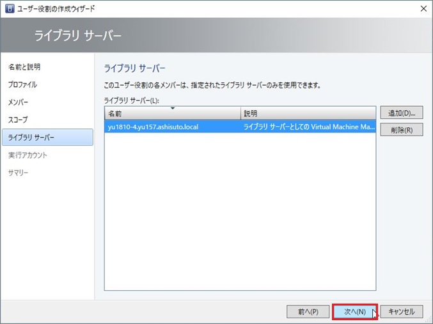Click the description cell of the library server

coord(307,127)
